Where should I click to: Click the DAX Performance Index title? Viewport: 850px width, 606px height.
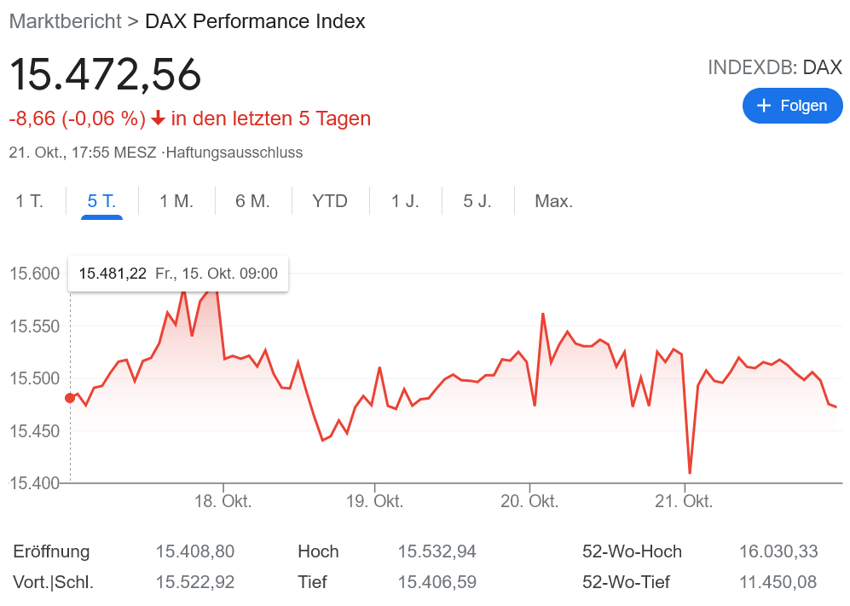[255, 21]
